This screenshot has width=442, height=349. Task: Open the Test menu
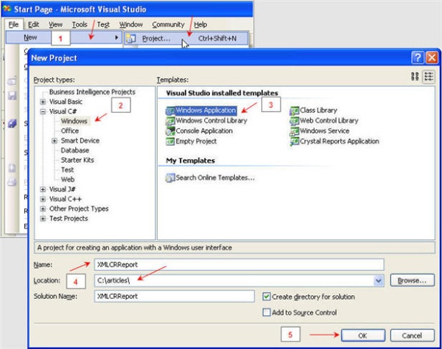103,24
